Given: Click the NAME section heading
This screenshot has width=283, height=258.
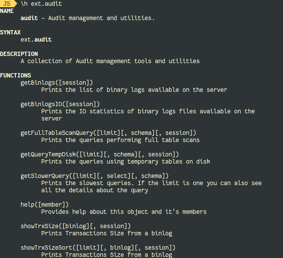Looking at the screenshot, I should [7, 11].
